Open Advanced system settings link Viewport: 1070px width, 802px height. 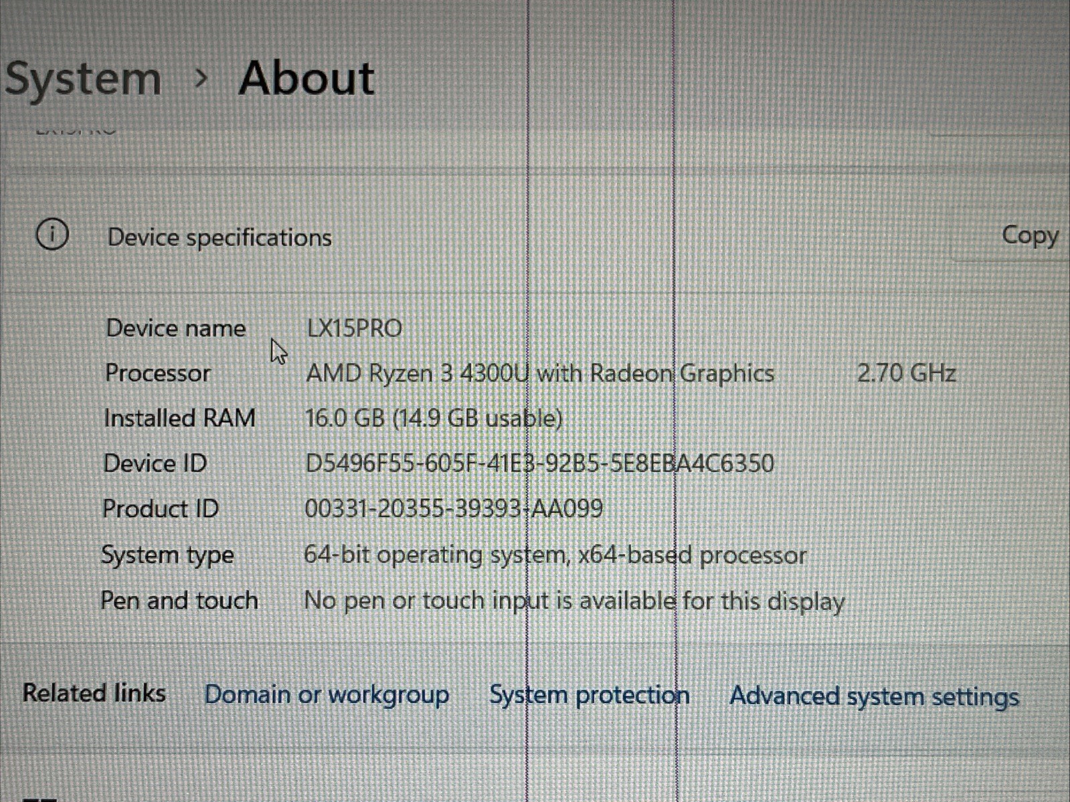click(874, 697)
